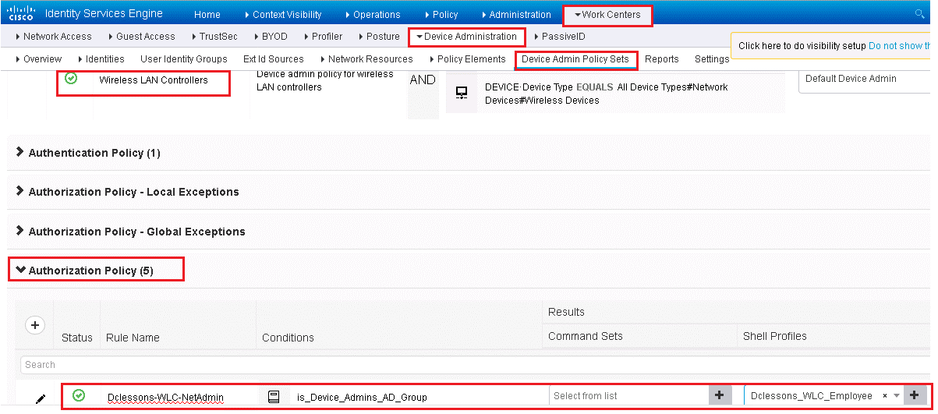The height and width of the screenshot is (414, 938).
Task: Open the Policy menu
Action: tap(441, 15)
